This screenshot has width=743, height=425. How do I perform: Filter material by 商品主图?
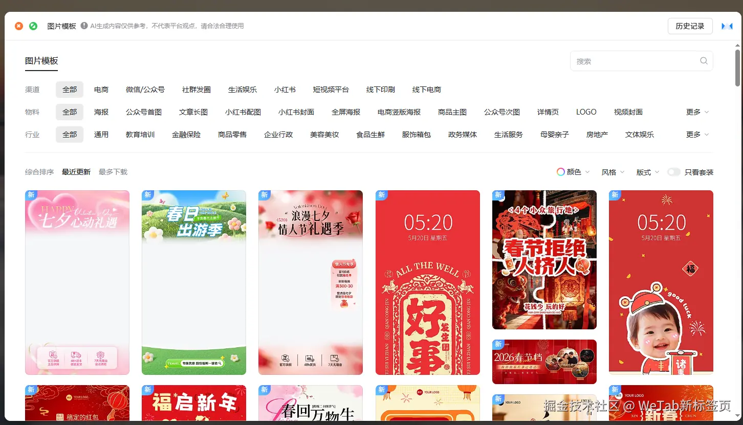click(x=452, y=112)
